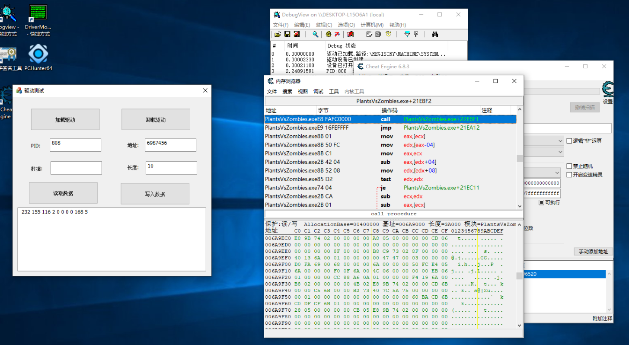Click the Save floppy icon in DebugView toolbar
Viewport: 629px width, 345px height.
(287, 34)
